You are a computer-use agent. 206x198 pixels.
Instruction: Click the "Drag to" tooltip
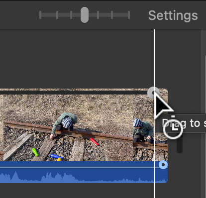pyautogui.click(x=181, y=123)
